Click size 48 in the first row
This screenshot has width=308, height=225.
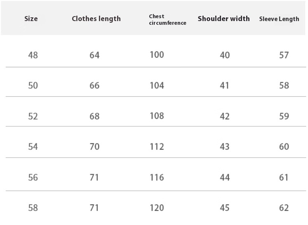click(x=33, y=55)
